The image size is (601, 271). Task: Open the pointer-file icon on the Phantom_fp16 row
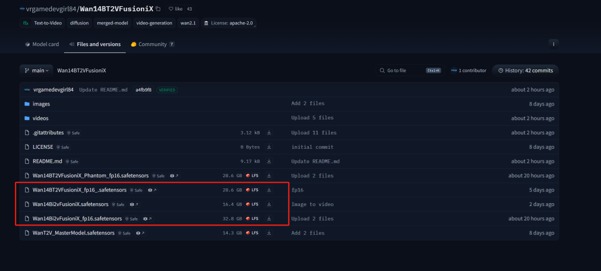click(x=174, y=176)
